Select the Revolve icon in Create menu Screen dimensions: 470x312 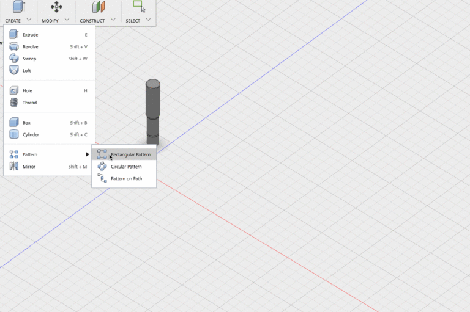pyautogui.click(x=14, y=46)
